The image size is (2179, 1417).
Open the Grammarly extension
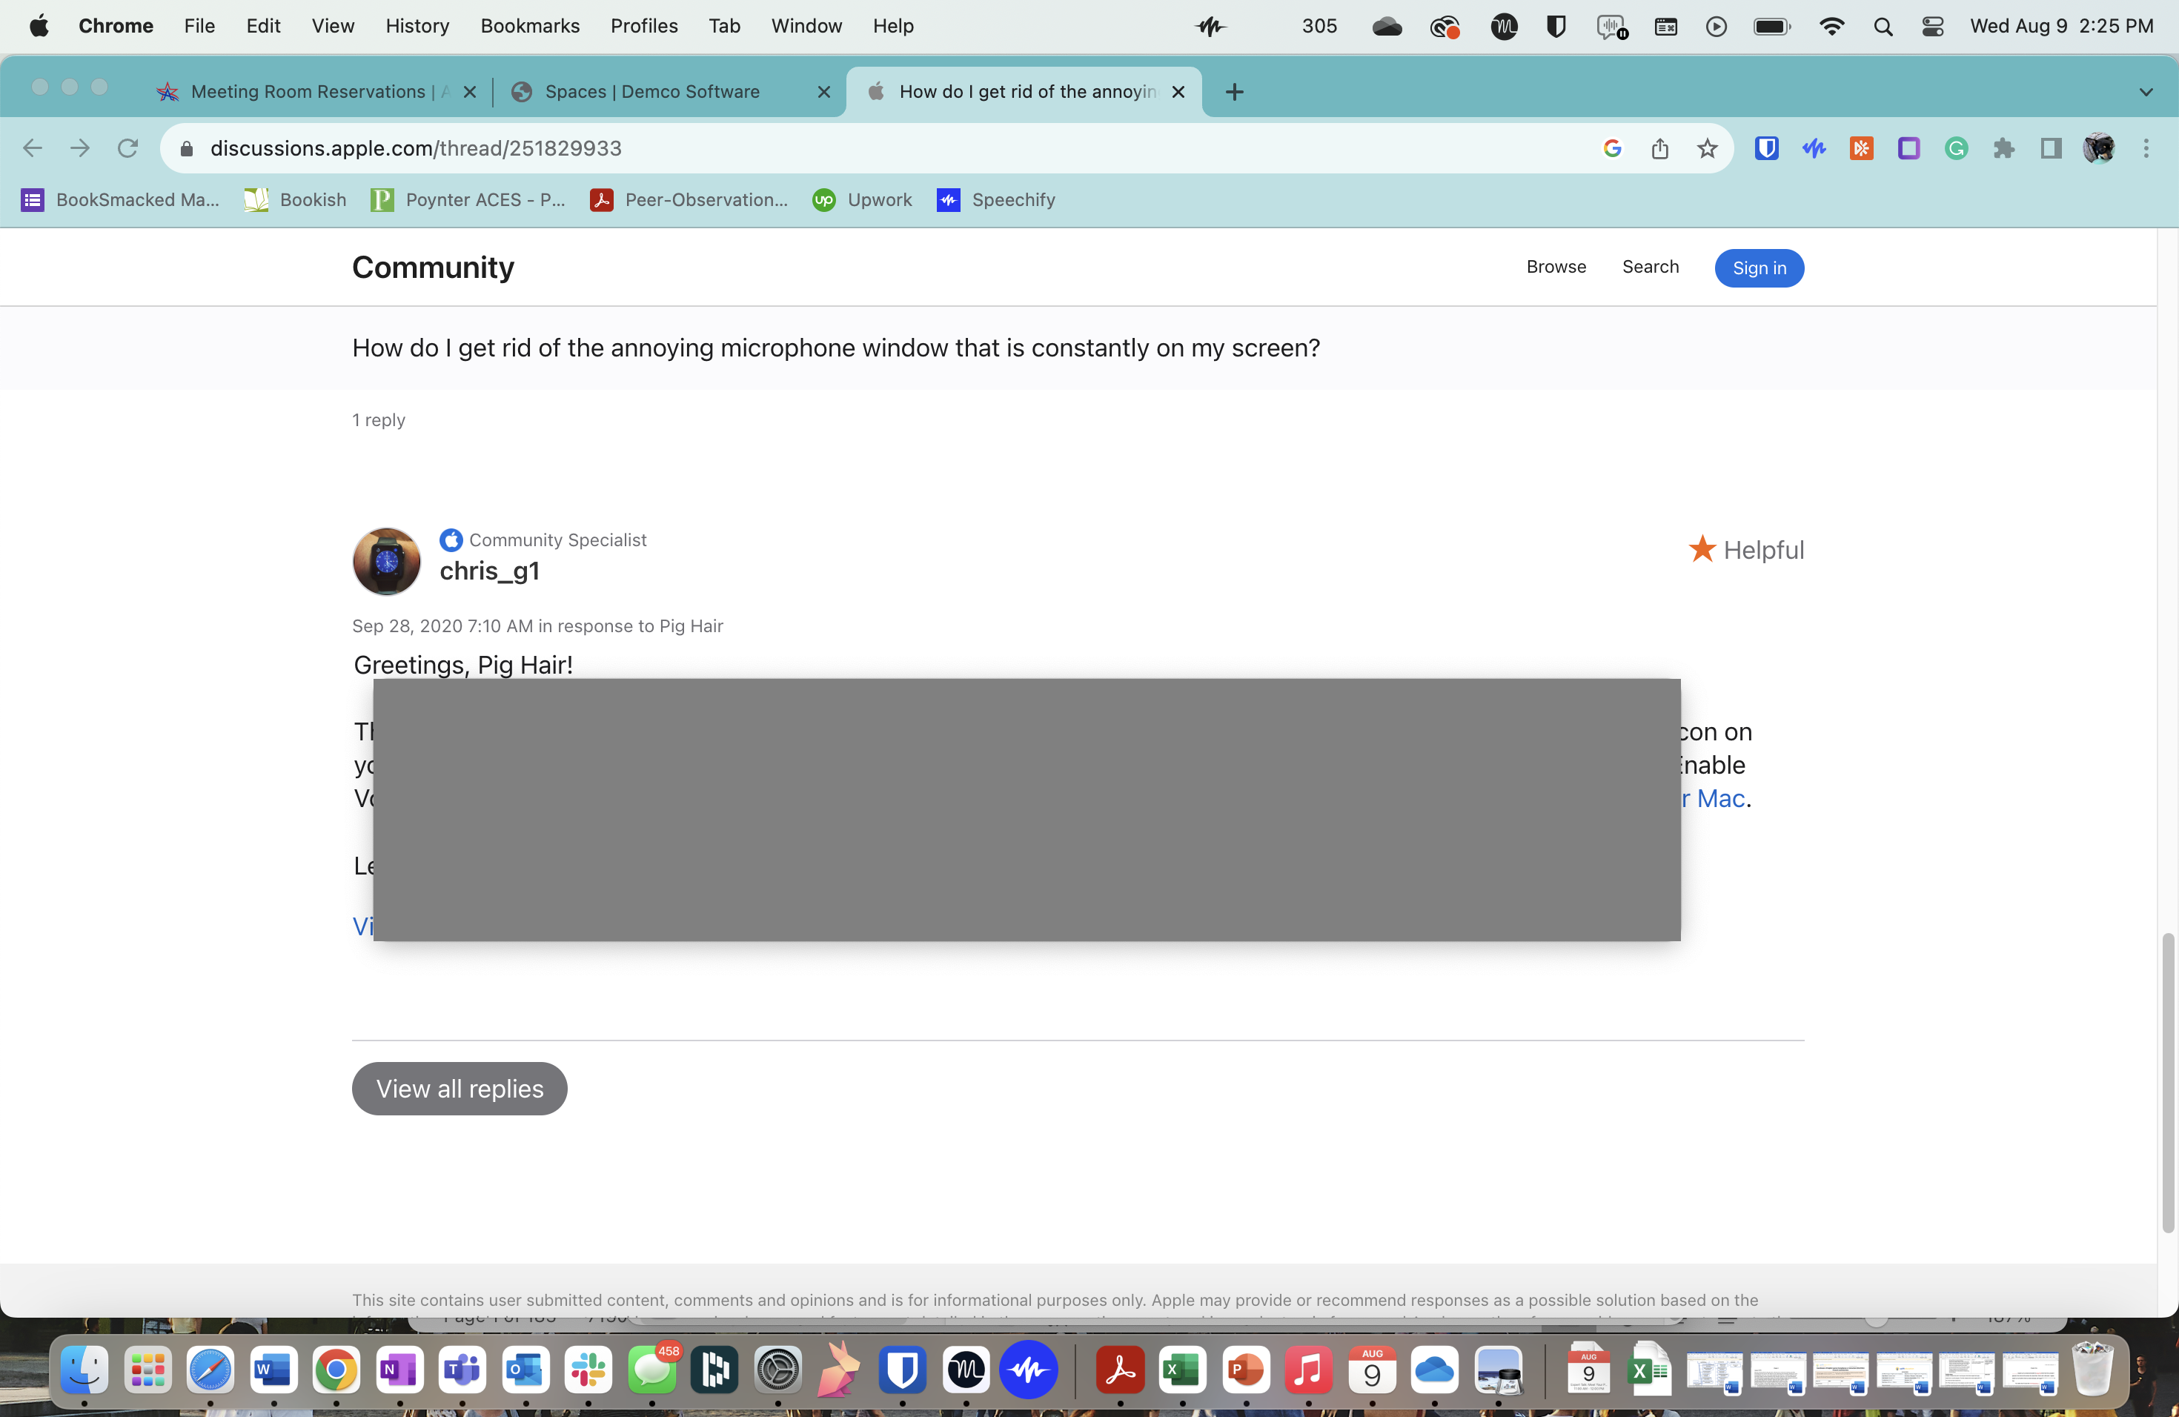[1956, 148]
